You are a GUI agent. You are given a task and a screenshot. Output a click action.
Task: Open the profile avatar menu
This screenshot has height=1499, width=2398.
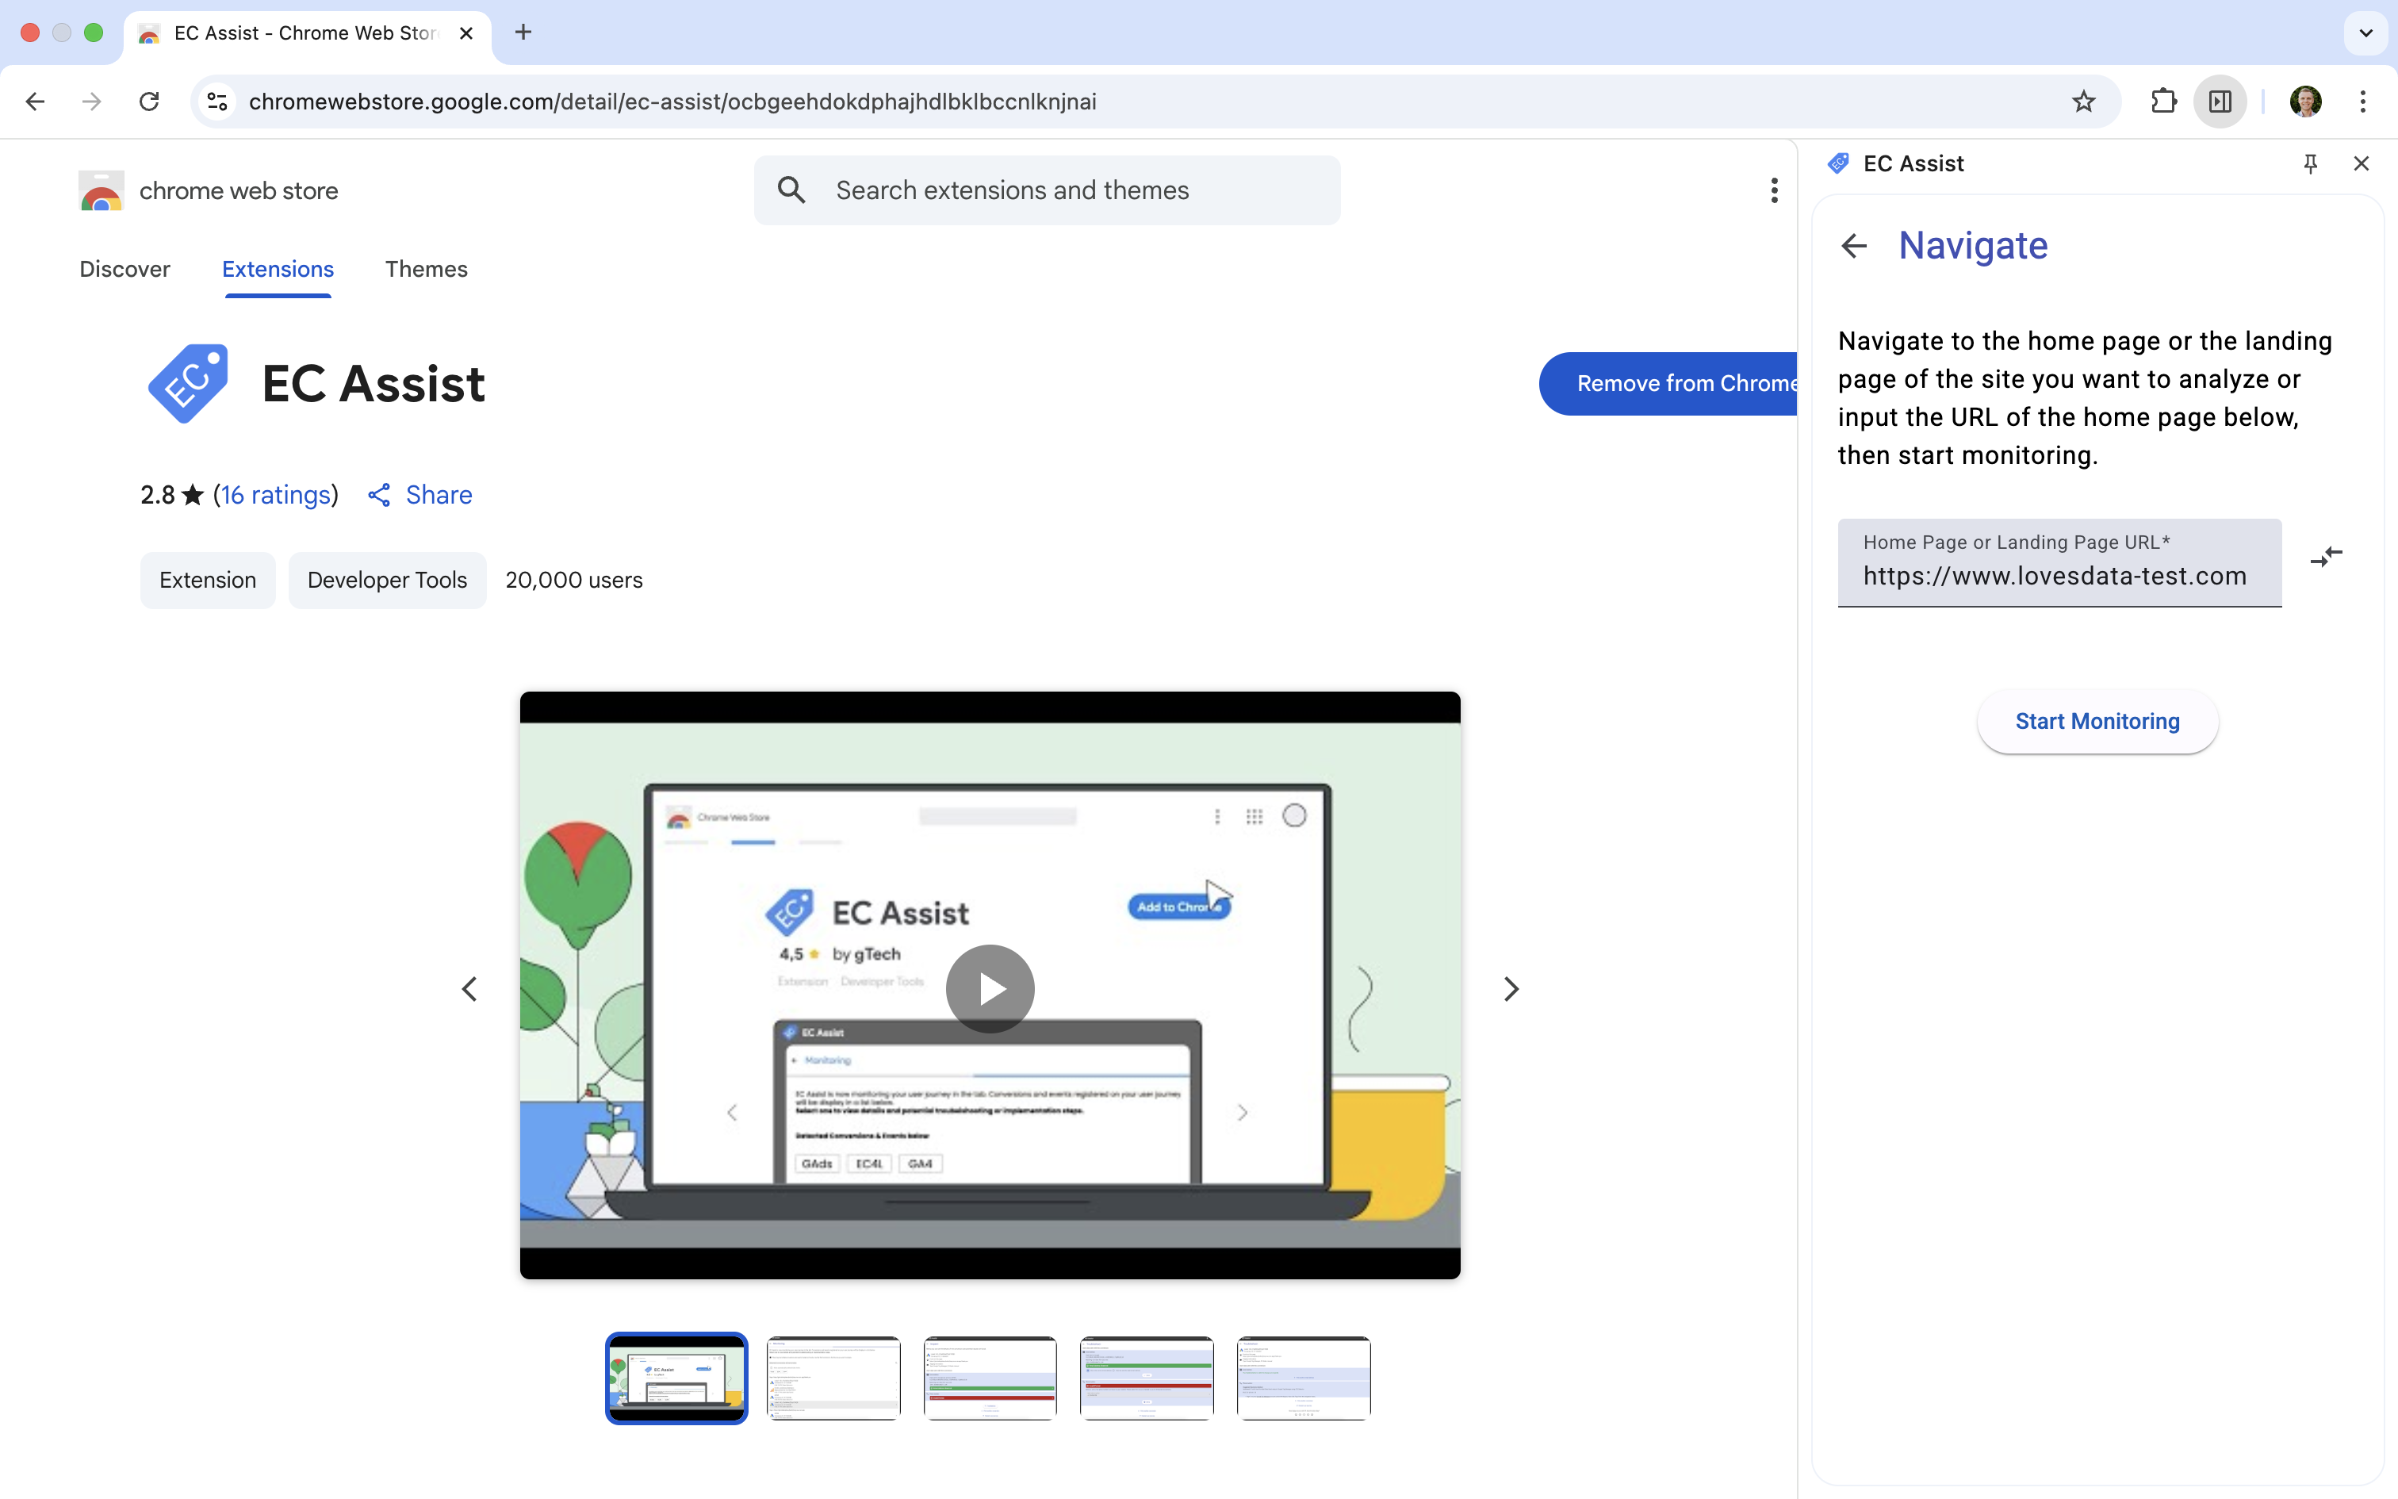[x=2305, y=102]
